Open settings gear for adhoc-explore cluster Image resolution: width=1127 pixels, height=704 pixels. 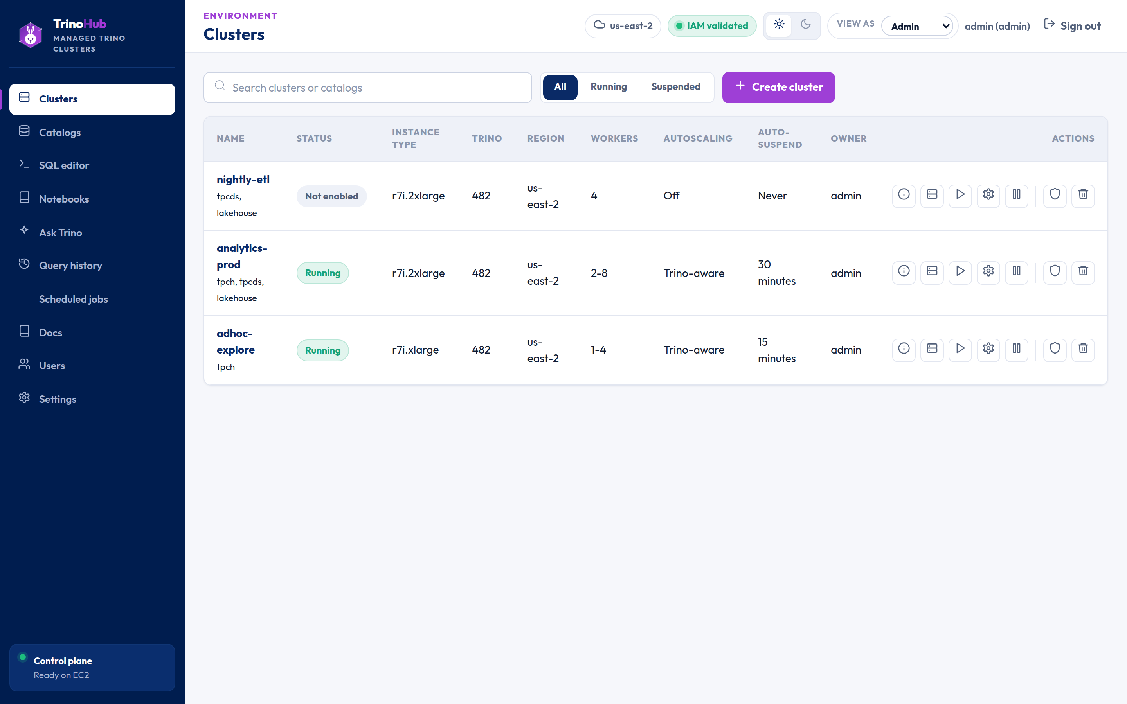coord(988,349)
